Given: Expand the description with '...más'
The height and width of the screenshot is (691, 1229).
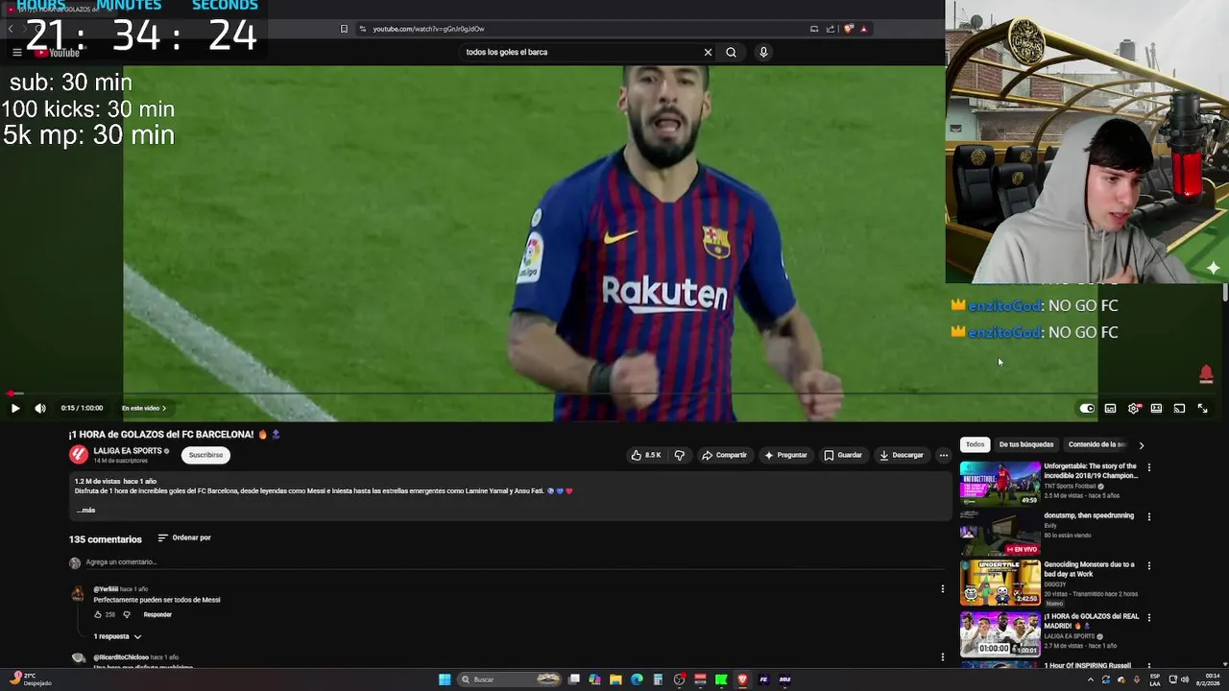Looking at the screenshot, I should (x=85, y=511).
